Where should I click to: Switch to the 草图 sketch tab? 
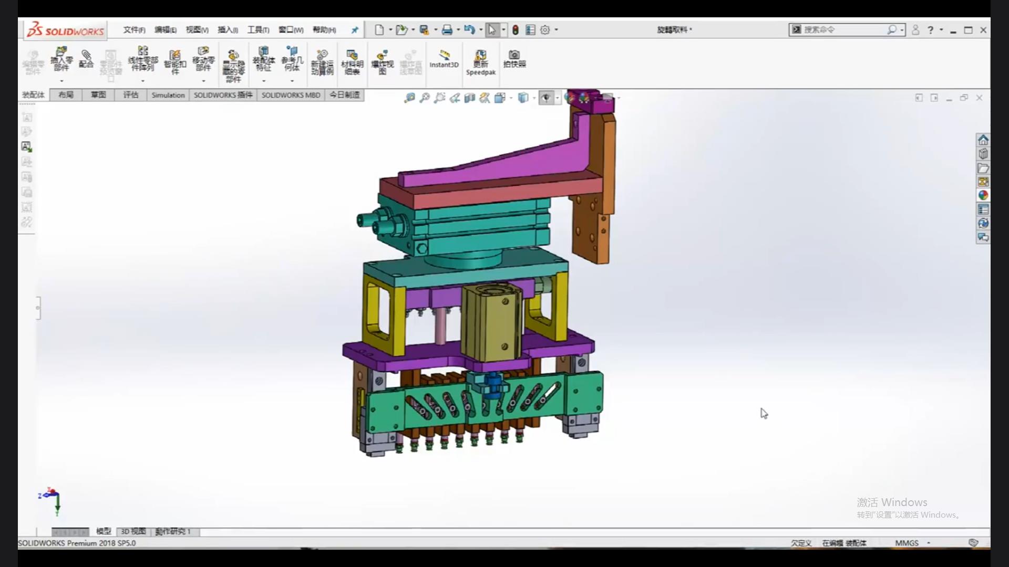point(98,95)
